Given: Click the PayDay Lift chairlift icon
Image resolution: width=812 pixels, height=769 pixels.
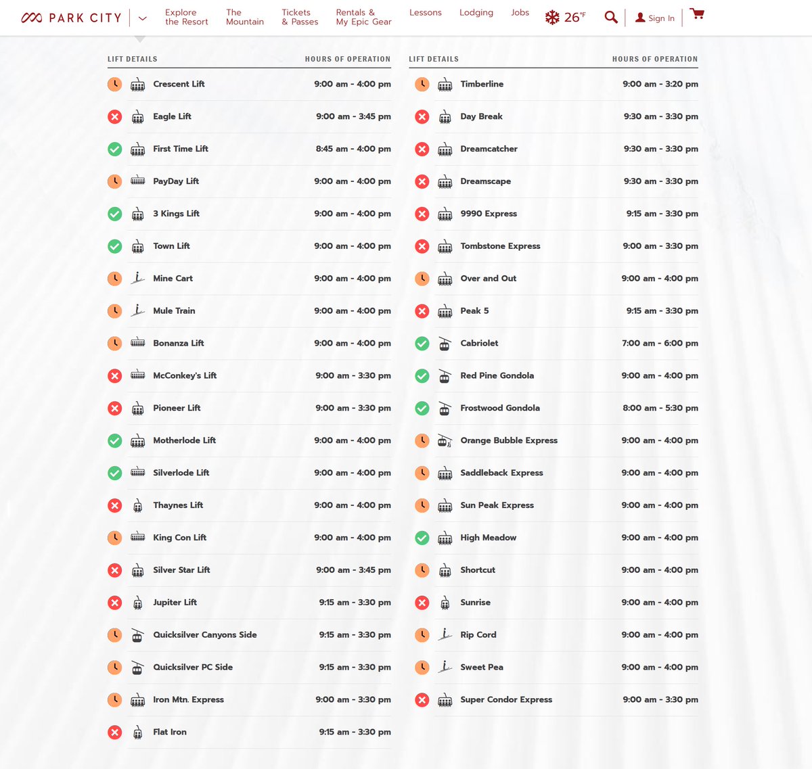Looking at the screenshot, I should [137, 181].
